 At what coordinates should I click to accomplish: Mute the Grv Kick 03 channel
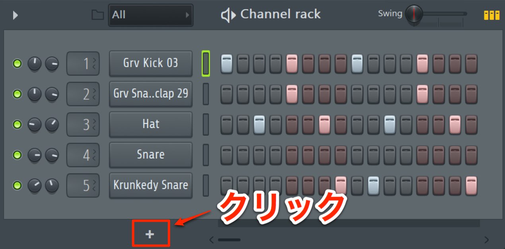(17, 63)
